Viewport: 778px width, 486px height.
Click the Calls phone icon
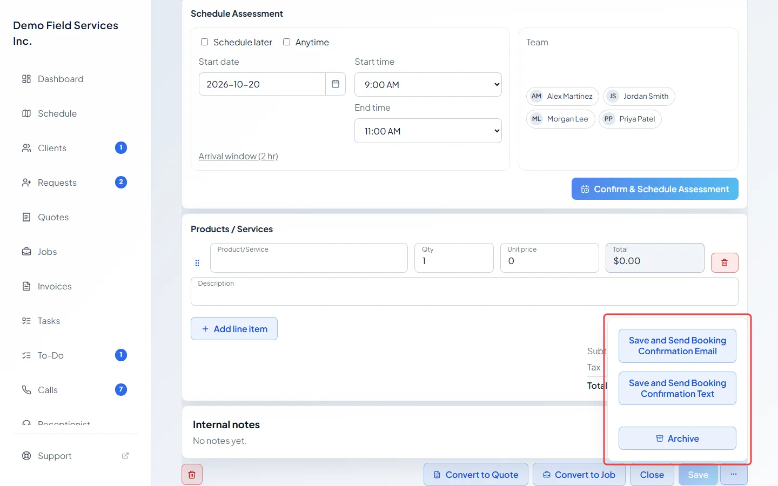pyautogui.click(x=26, y=390)
